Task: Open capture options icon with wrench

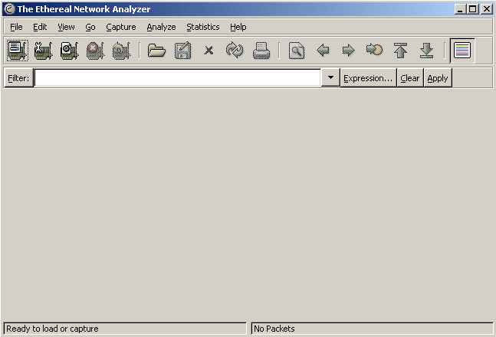Action: pyautogui.click(x=44, y=51)
